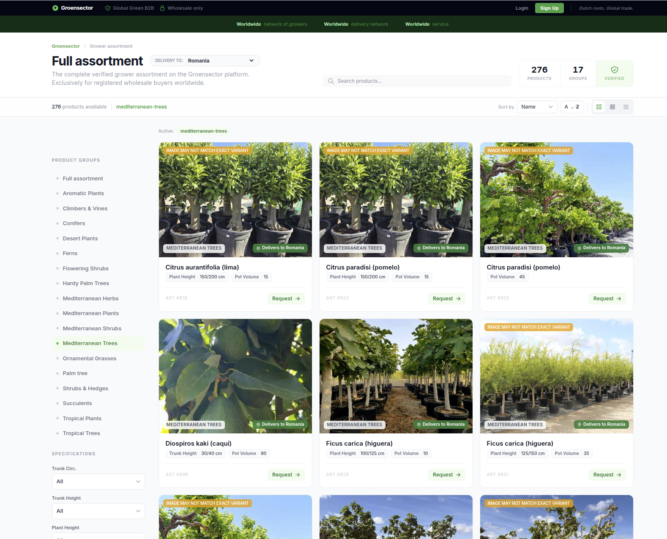Click Delivers to Romania badge on ART #896

(x=280, y=425)
